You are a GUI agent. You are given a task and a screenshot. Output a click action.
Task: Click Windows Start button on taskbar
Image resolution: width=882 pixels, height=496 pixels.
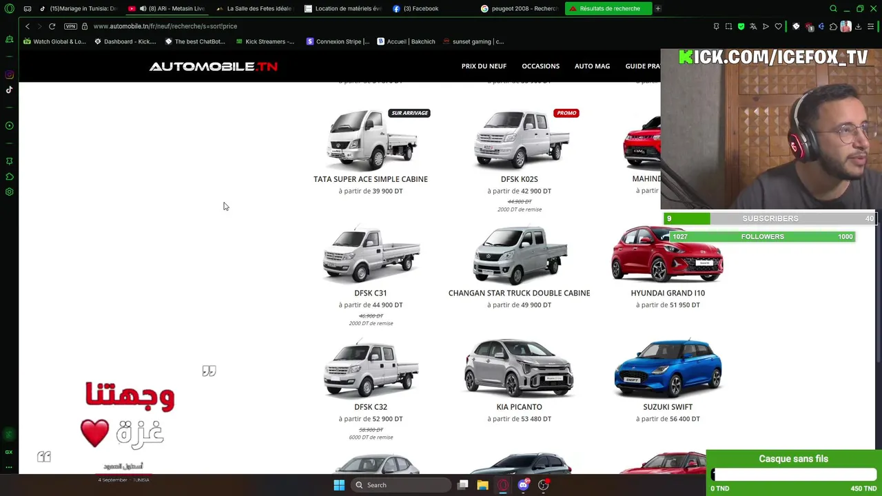click(339, 485)
